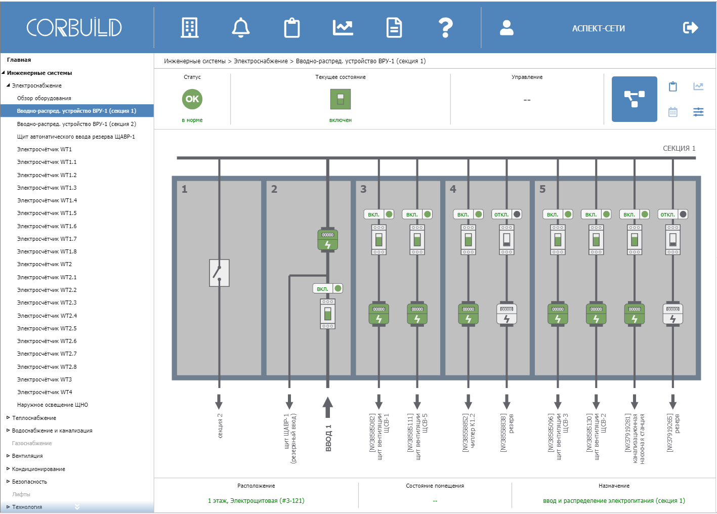Click the white meter №37919265 резерв
The height and width of the screenshot is (514, 717).
tap(673, 314)
